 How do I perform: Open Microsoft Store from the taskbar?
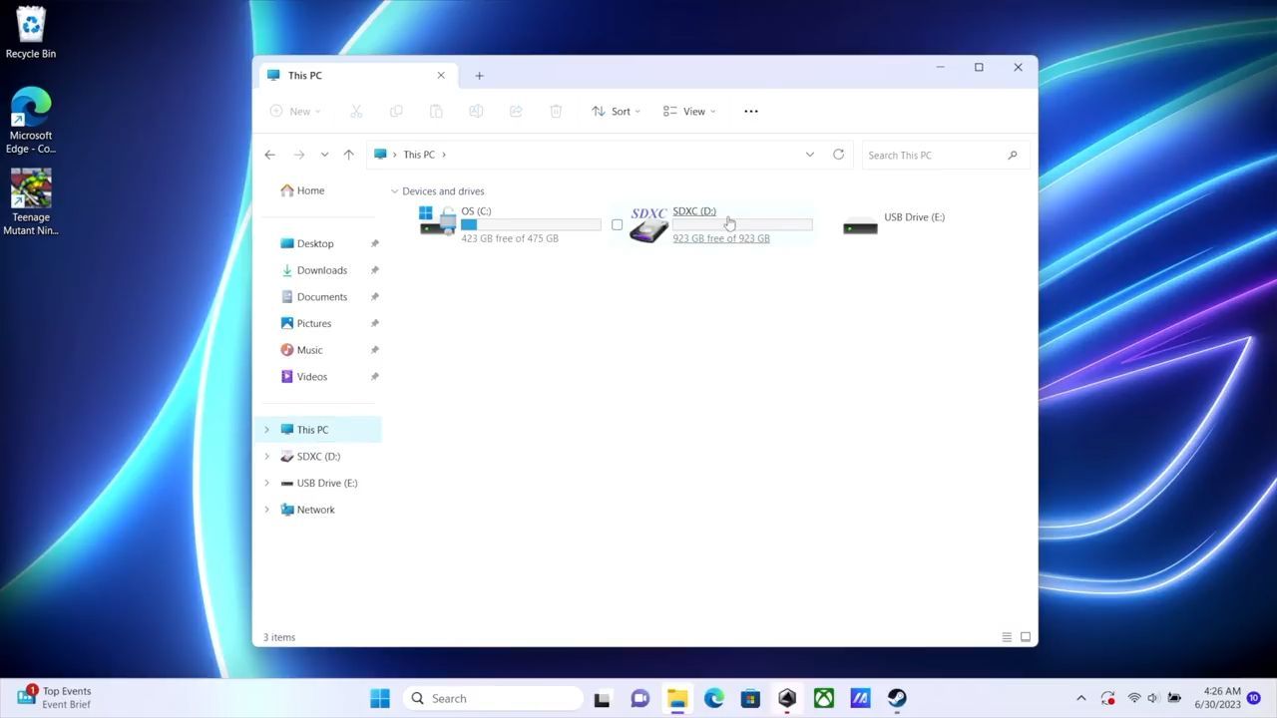[750, 698]
